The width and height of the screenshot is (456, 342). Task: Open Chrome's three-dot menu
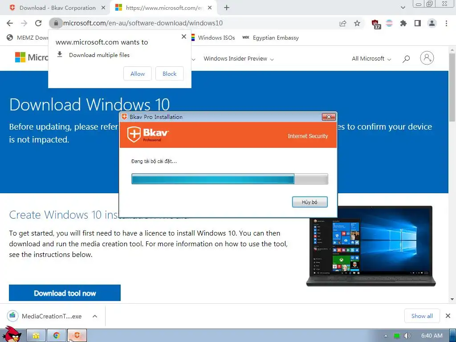click(446, 23)
